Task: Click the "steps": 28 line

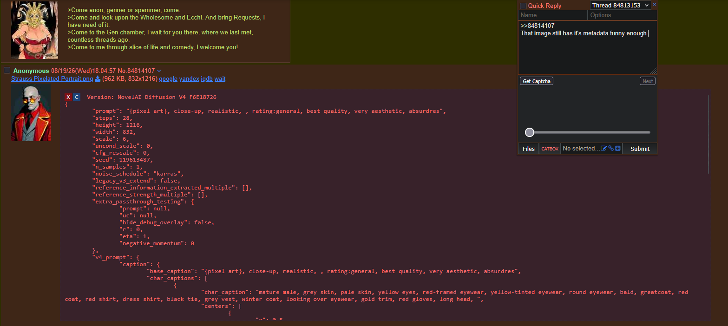Action: (x=112, y=118)
